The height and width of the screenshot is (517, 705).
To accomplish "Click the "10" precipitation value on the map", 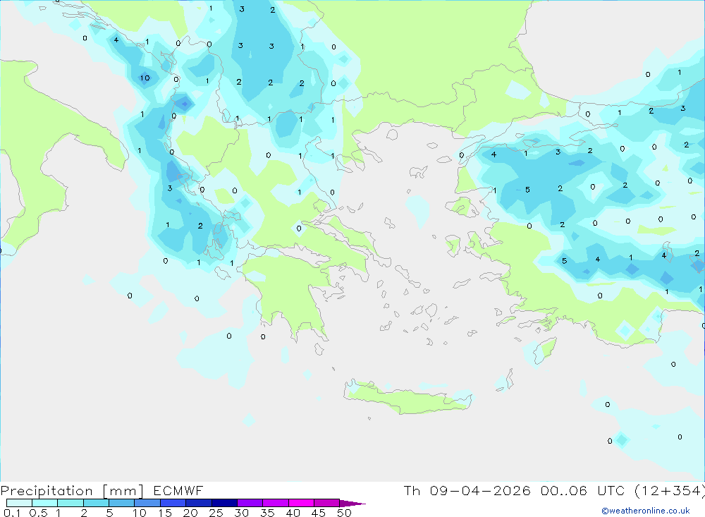I will pos(145,78).
